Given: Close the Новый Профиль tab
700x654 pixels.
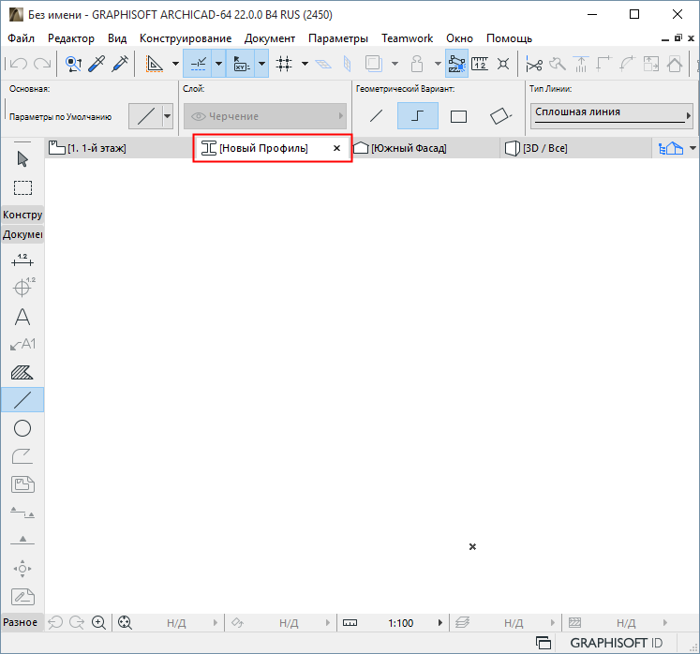Looking at the screenshot, I should pos(337,148).
